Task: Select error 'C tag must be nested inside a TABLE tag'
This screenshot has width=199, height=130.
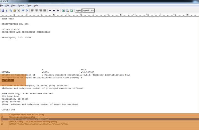Action: pyautogui.click(x=99, y=115)
